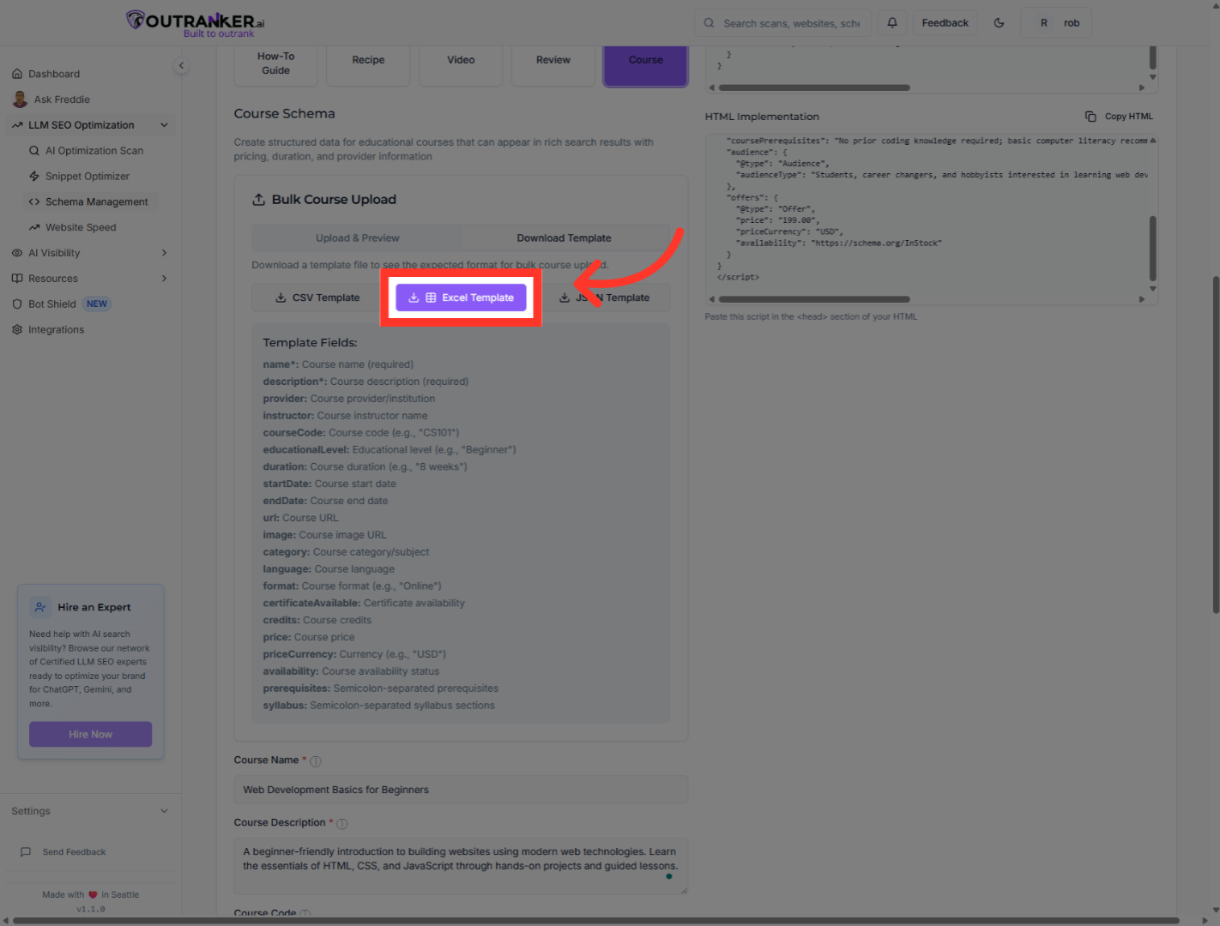This screenshot has width=1220, height=926.
Task: Click the 'Paste this script in the <head>' note
Action: pyautogui.click(x=811, y=317)
